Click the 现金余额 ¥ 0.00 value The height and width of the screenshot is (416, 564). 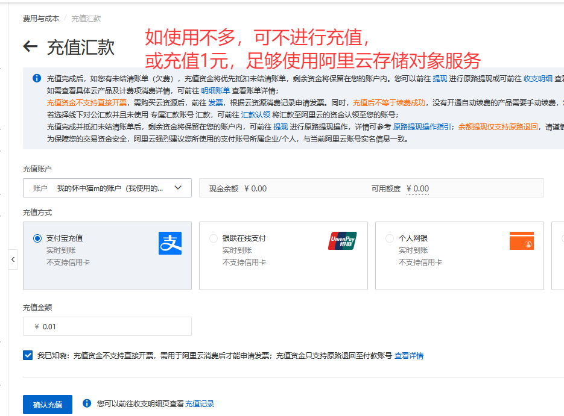pos(255,189)
